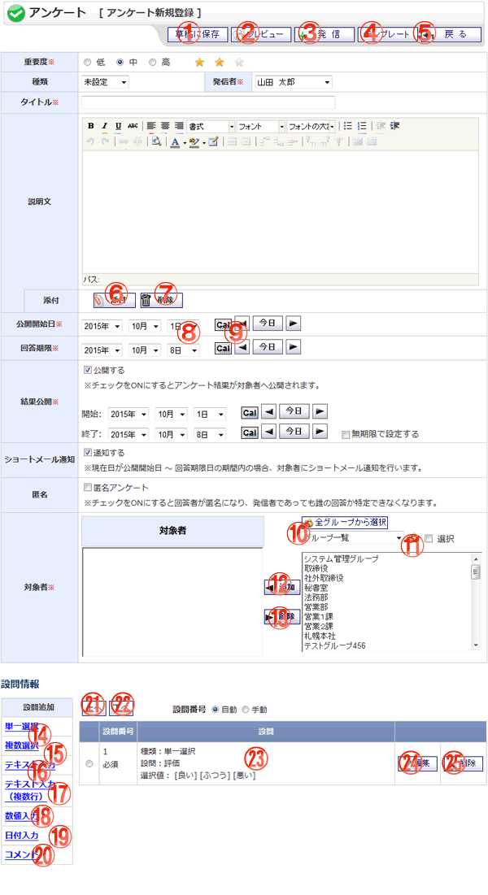The image size is (488, 895).
Task: Select 低 importance radio button
Action: click(x=87, y=63)
